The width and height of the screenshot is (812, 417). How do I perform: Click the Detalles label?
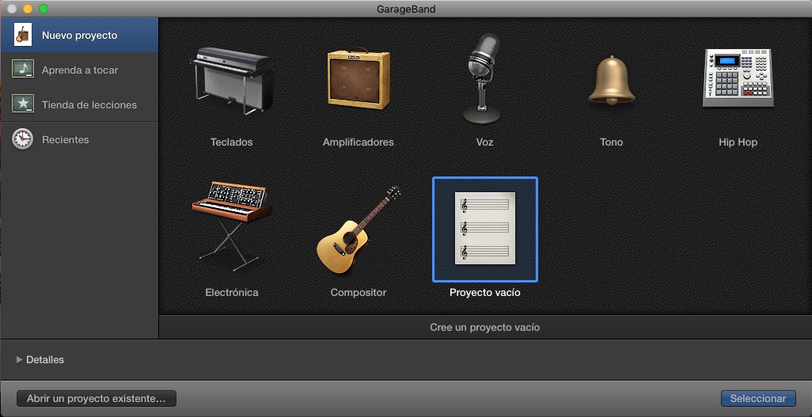[45, 359]
